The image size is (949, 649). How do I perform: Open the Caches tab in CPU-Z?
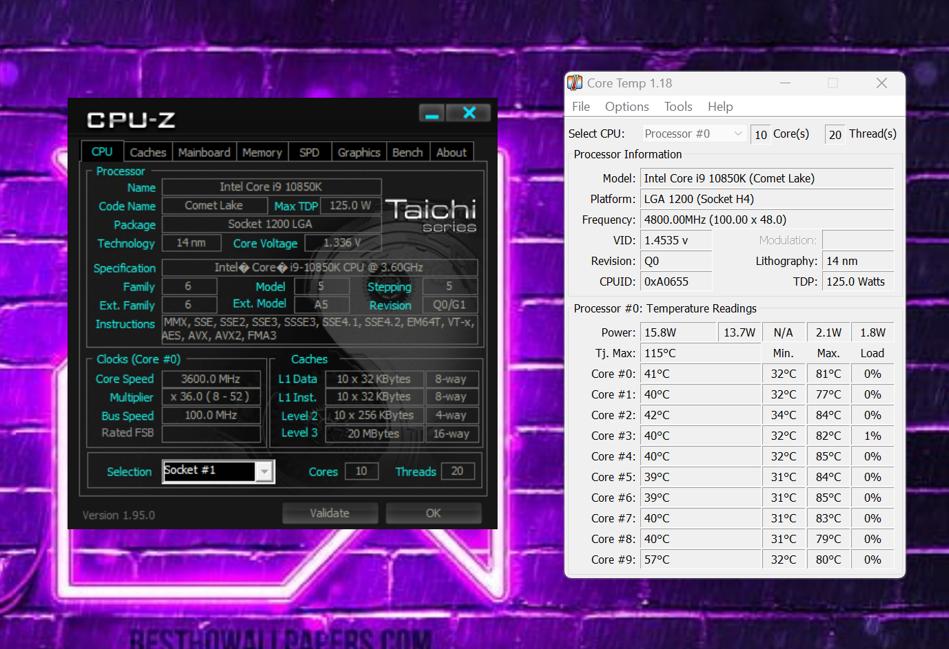click(x=147, y=152)
